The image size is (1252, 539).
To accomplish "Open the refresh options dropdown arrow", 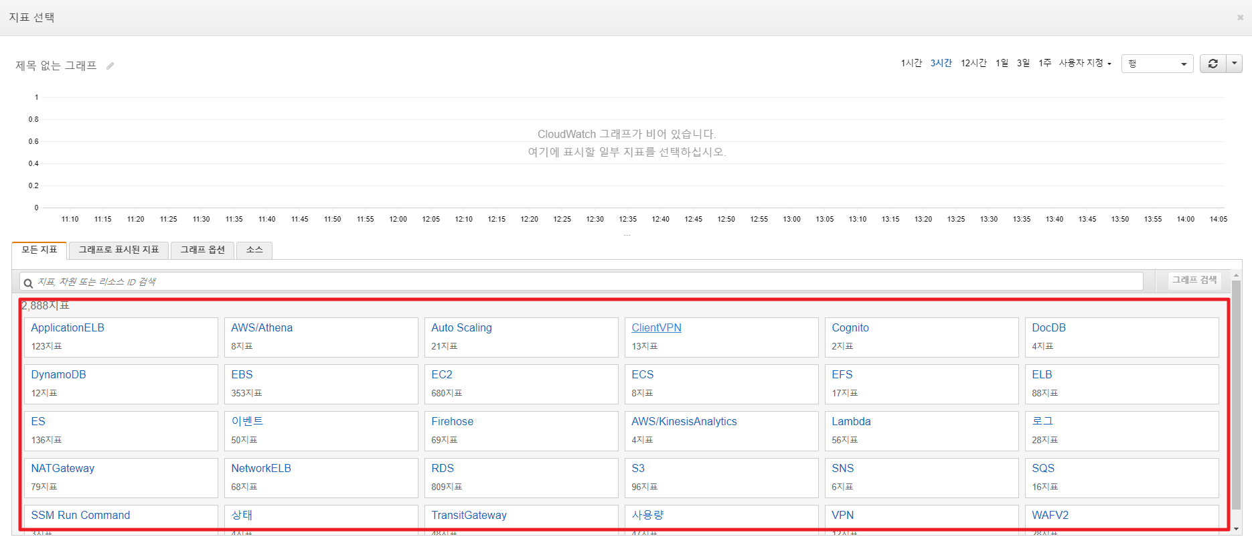I will click(x=1234, y=64).
